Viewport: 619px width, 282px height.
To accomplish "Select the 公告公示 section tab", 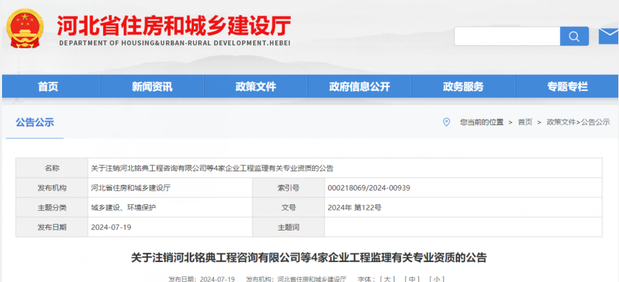I will coord(35,122).
